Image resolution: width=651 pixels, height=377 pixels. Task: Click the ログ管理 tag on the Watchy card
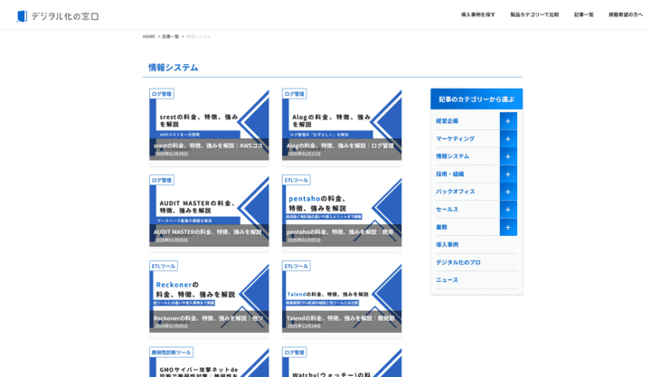click(295, 353)
